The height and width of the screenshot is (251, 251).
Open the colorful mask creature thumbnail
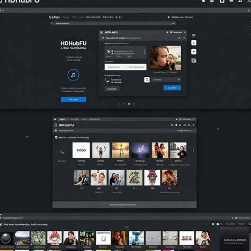(152, 178)
